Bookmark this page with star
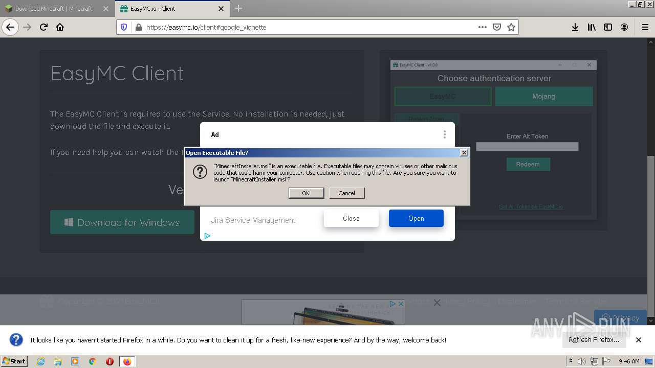 [511, 27]
